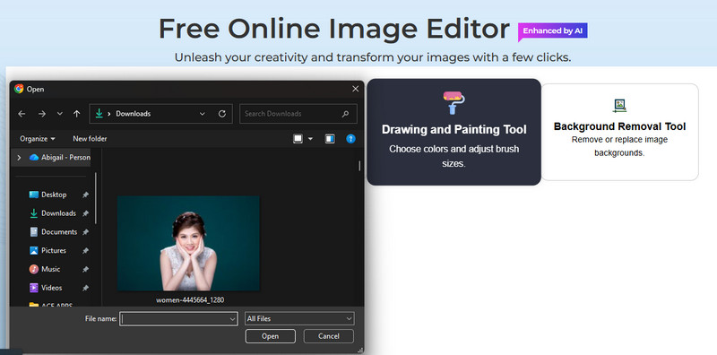
Task: Expand the Abigail - Personal OneDrive node
Action: [x=19, y=158]
